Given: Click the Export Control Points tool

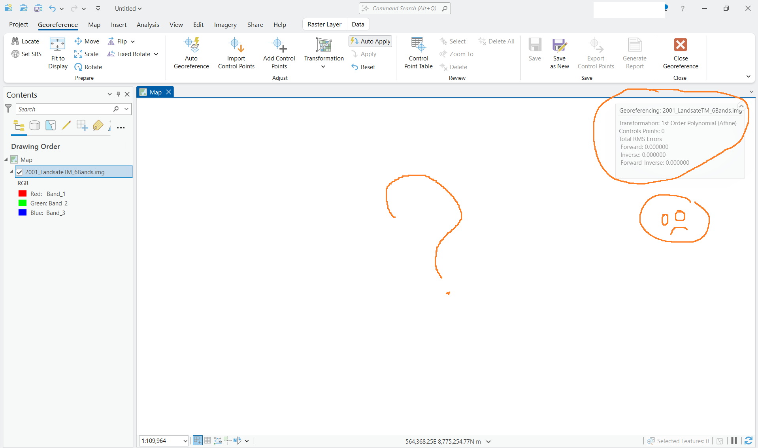Looking at the screenshot, I should point(596,53).
